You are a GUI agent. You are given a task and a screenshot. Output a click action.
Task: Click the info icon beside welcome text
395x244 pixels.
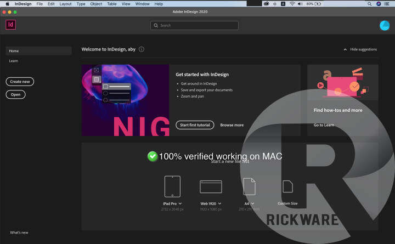(x=142, y=49)
